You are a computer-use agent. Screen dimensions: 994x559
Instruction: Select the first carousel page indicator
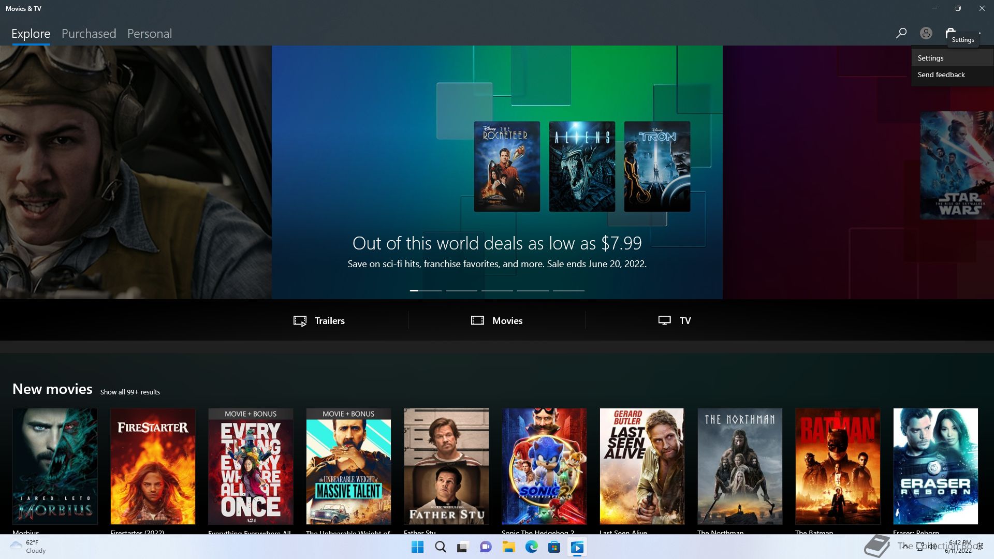click(x=426, y=290)
